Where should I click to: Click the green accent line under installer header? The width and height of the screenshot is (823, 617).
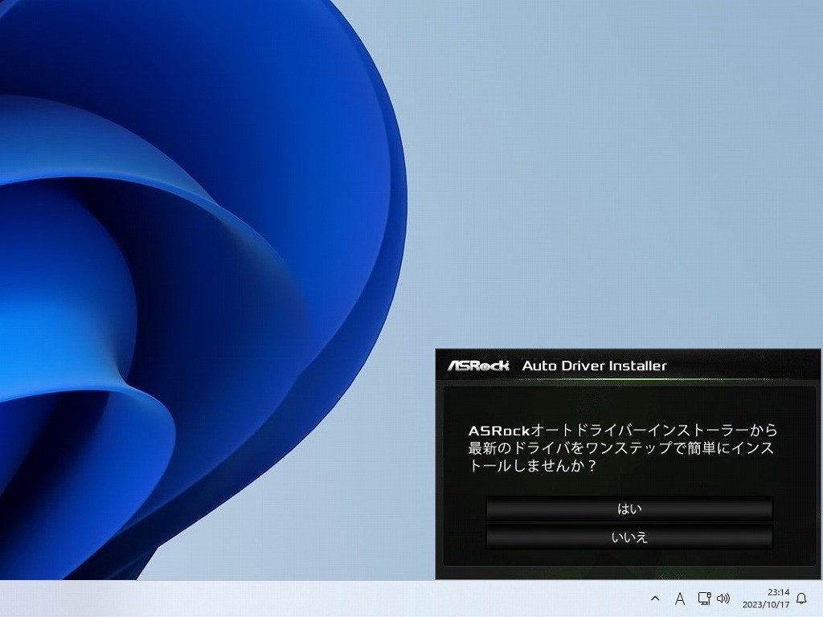coord(629,380)
